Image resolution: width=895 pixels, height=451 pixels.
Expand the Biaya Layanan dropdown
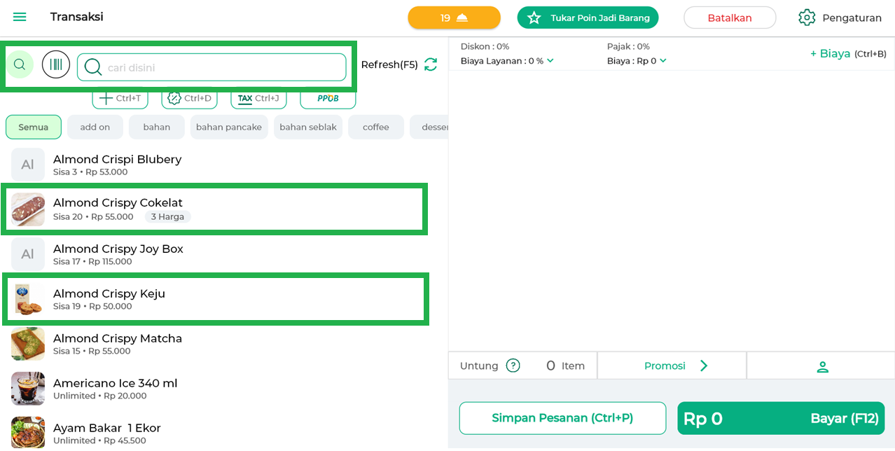point(550,61)
